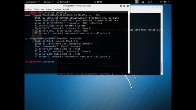Click the accessibility/users icon in top bar
Viewport: 196px width, 110px height.
(x=143, y=2)
